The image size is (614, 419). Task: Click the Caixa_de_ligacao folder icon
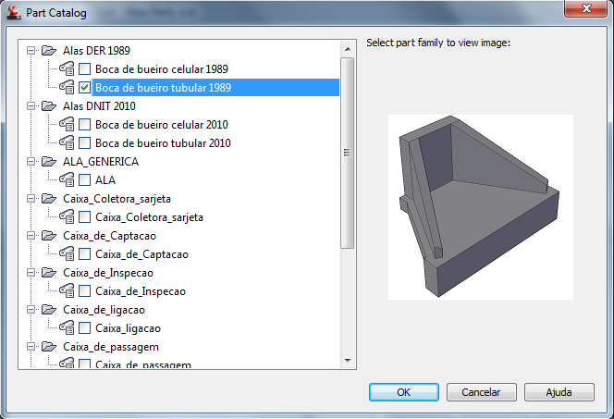pos(49,310)
